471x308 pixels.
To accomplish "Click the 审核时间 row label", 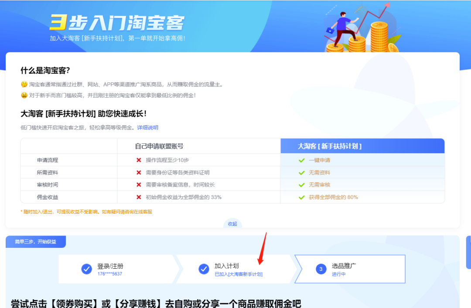I will 48,185.
